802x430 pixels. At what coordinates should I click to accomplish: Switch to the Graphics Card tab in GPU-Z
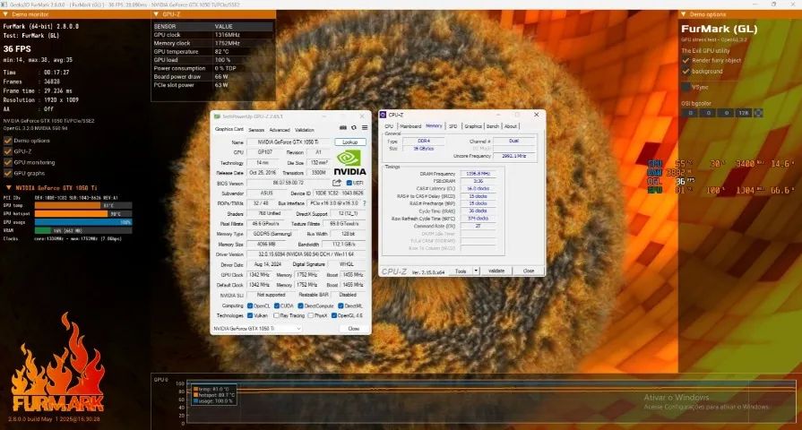[229, 129]
